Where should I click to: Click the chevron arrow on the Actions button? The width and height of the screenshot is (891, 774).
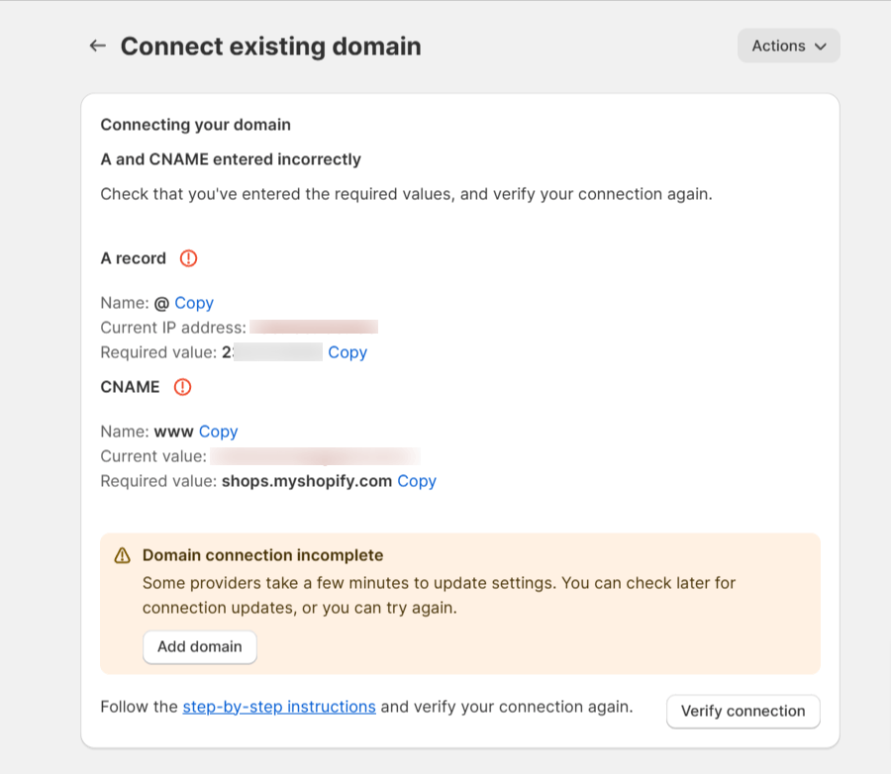click(x=820, y=47)
